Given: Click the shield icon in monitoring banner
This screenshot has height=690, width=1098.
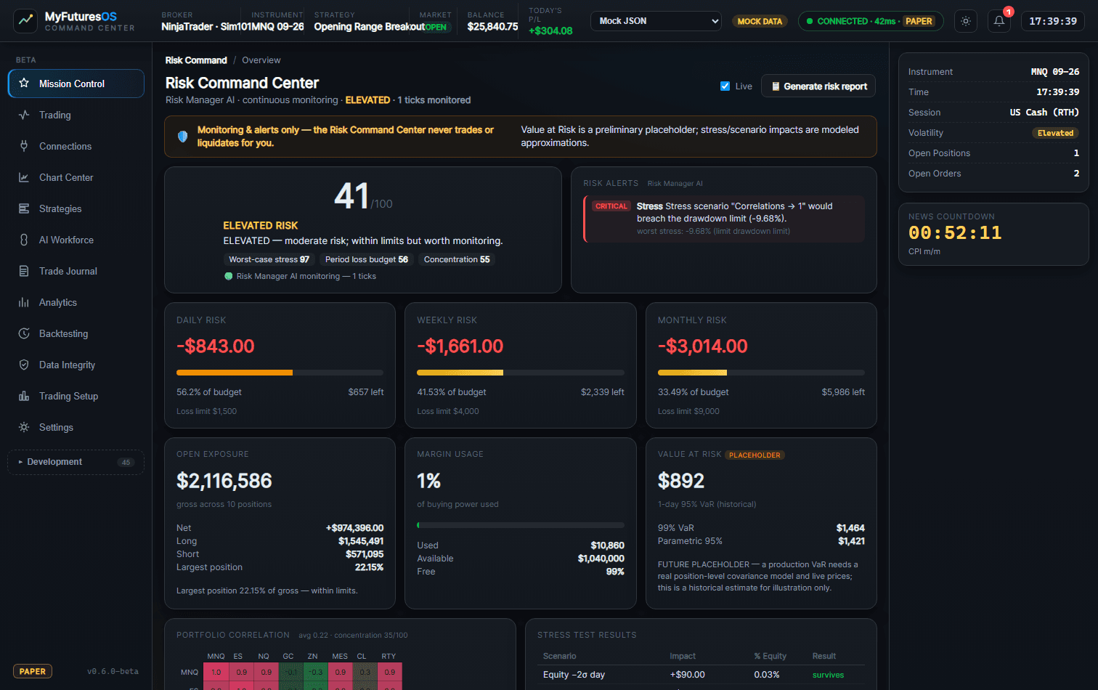Looking at the screenshot, I should click(x=182, y=137).
